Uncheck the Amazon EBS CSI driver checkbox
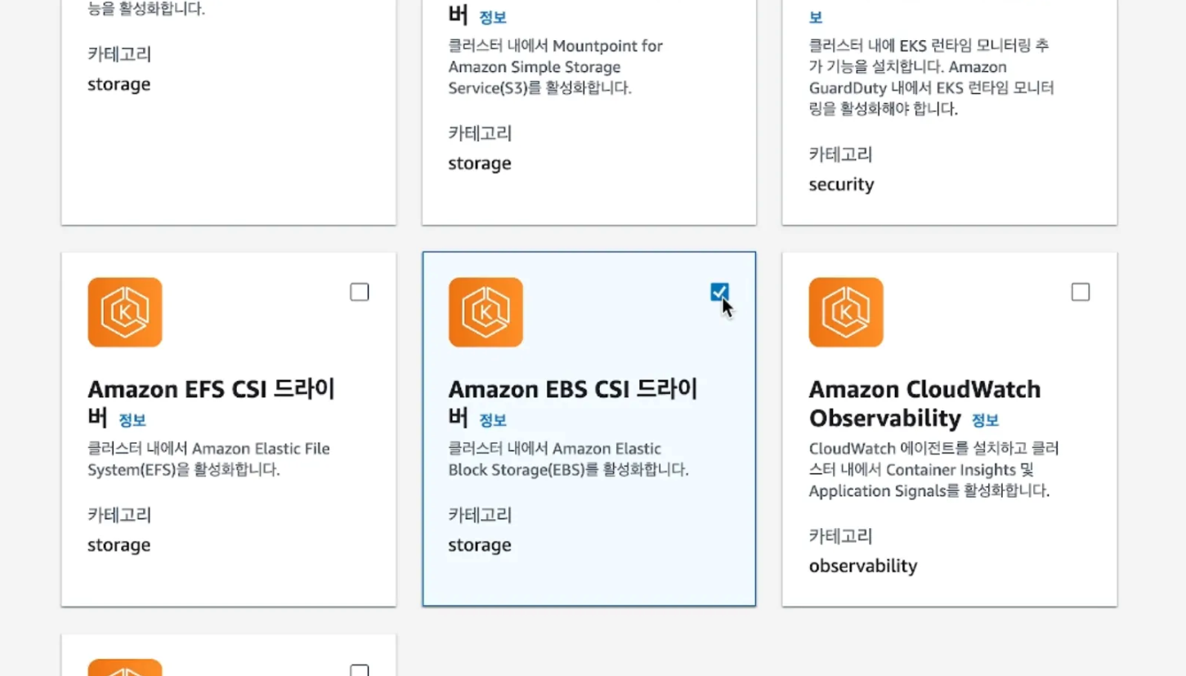The image size is (1186, 676). click(x=719, y=292)
